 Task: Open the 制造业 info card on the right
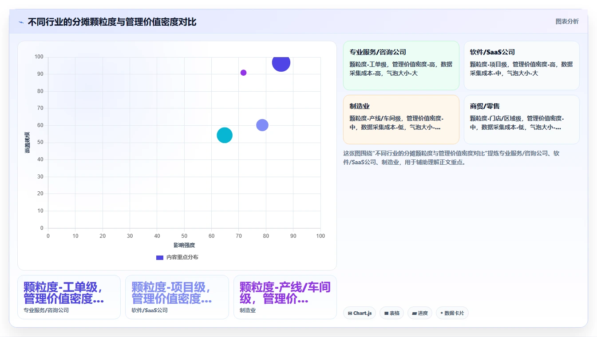tap(401, 120)
